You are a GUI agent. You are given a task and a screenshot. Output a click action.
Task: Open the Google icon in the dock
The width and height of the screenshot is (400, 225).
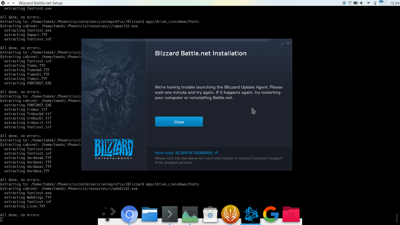pyautogui.click(x=271, y=214)
